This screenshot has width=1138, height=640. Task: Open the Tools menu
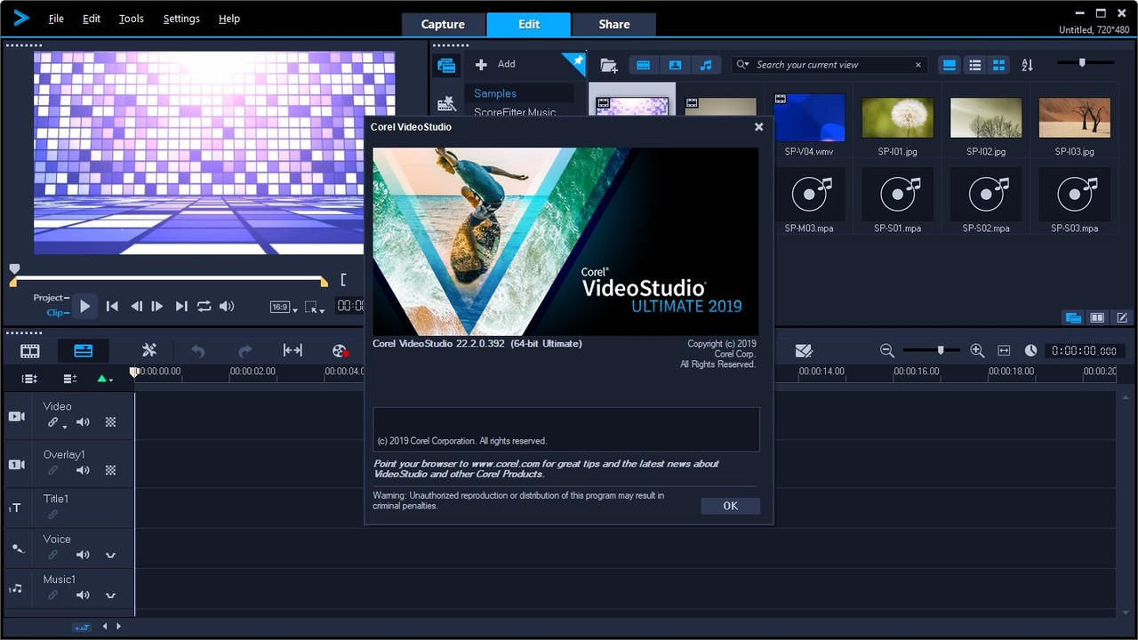point(132,19)
